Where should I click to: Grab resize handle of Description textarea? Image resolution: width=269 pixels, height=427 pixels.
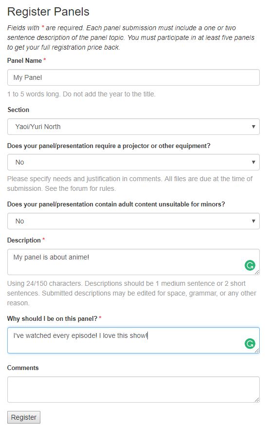coord(257,272)
